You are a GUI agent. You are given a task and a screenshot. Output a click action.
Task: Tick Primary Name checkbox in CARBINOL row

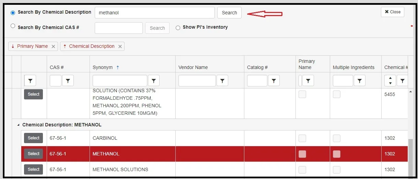tap(302, 138)
